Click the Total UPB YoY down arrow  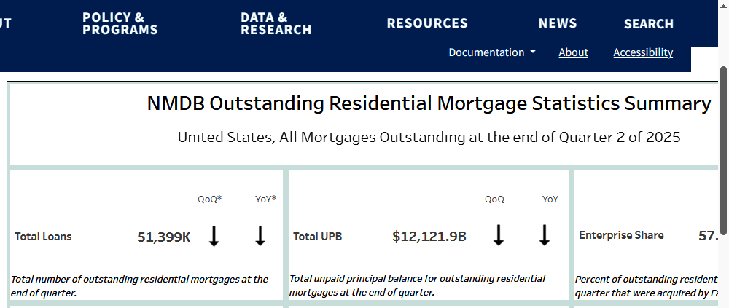click(x=544, y=235)
